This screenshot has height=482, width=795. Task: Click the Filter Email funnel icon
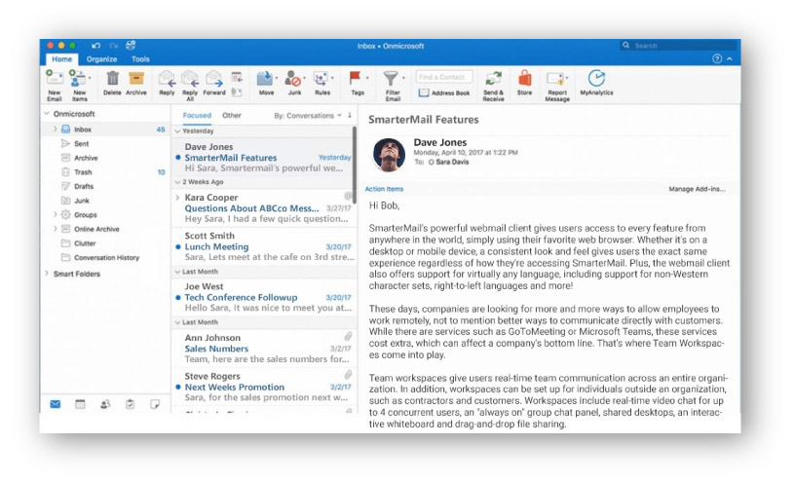click(x=391, y=78)
